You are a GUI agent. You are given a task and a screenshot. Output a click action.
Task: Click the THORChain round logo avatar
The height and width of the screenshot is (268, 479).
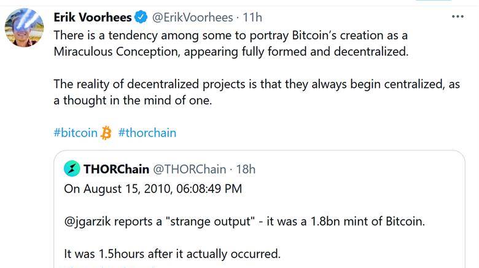pyautogui.click(x=72, y=169)
